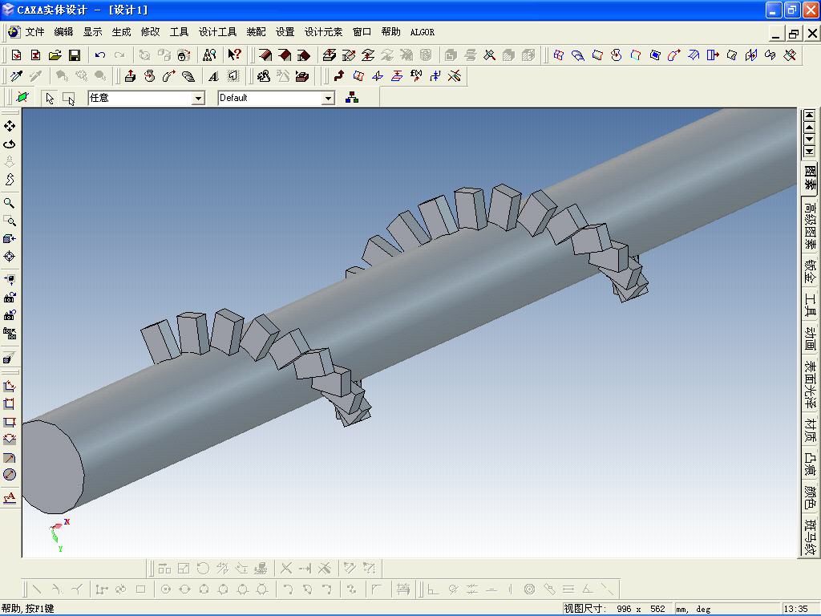Open the ALGOR menu
Viewport: 821px width, 616px height.
[x=422, y=32]
